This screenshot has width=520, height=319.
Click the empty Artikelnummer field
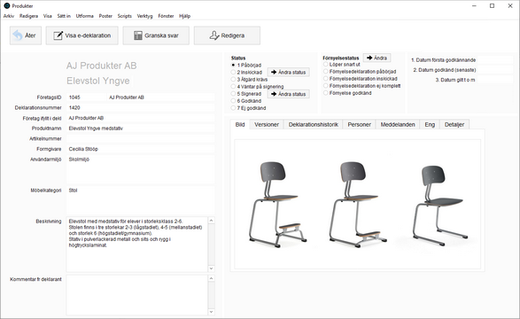(140, 138)
